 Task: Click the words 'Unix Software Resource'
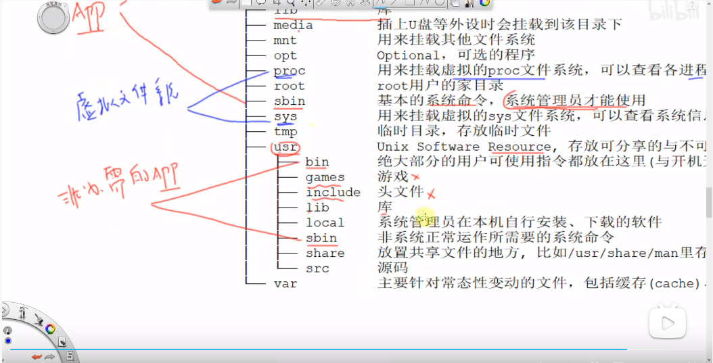(x=464, y=147)
